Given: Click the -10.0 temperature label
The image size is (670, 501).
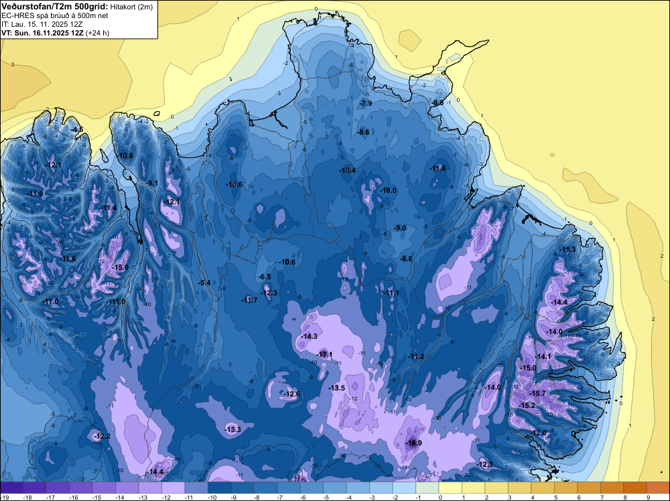Looking at the screenshot, I should 389,190.
